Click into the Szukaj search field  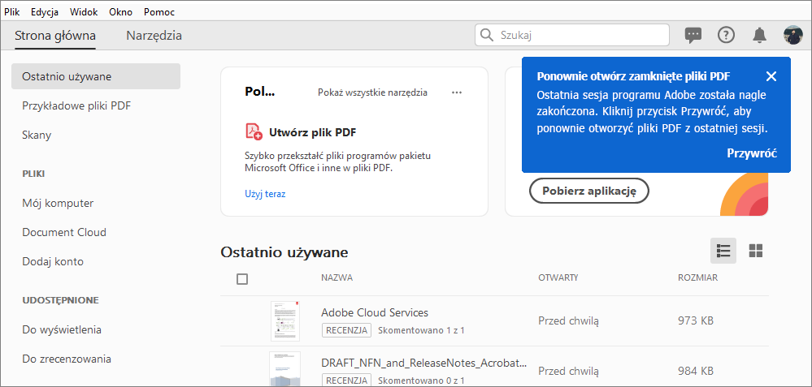coord(572,35)
